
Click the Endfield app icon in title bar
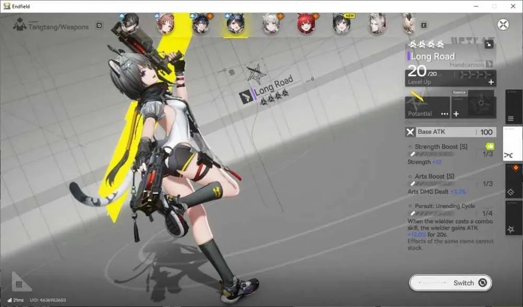[7, 6]
